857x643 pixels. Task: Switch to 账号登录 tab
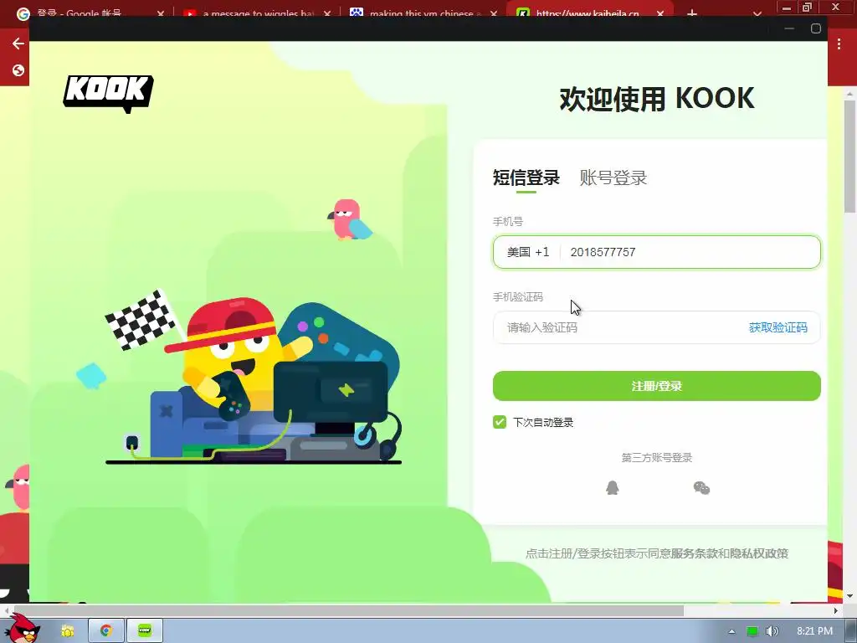(x=613, y=177)
